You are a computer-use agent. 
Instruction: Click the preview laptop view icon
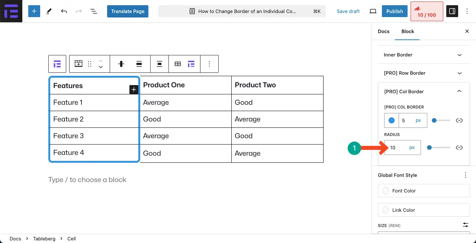373,11
